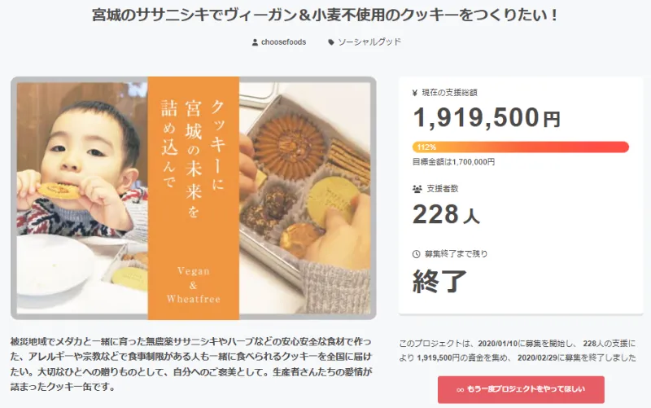The width and height of the screenshot is (651, 408).
Task: Click the project title heading
Action: pyautogui.click(x=325, y=15)
